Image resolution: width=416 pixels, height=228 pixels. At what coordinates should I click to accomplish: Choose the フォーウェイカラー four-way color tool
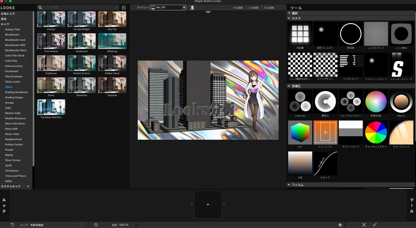351,102
